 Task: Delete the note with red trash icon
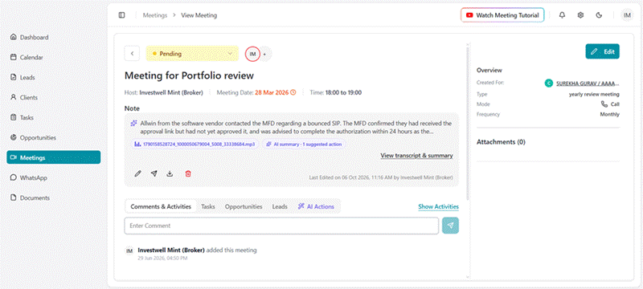click(x=188, y=173)
